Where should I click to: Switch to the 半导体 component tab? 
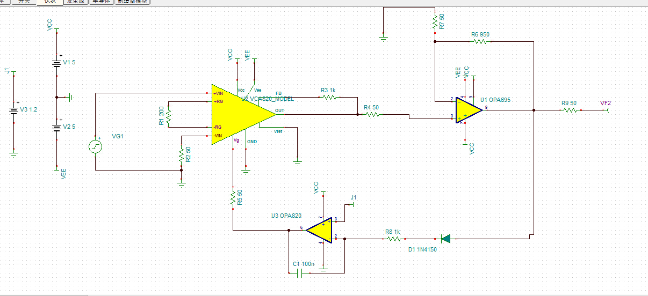click(102, 2)
